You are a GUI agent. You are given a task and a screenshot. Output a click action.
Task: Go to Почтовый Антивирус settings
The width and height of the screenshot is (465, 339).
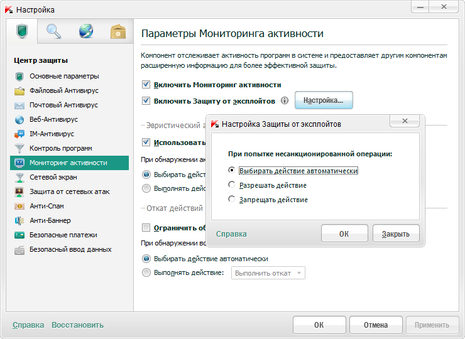click(63, 105)
